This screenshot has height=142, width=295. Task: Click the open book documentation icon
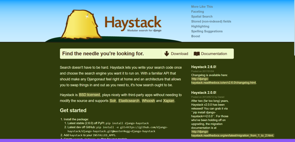pos(196,54)
